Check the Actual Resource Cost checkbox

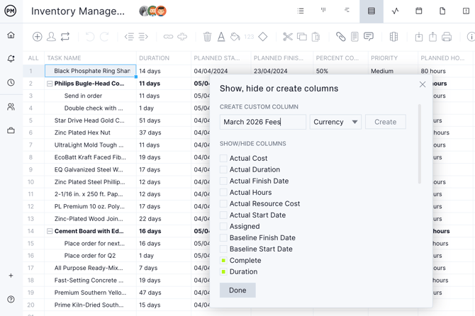coord(223,203)
